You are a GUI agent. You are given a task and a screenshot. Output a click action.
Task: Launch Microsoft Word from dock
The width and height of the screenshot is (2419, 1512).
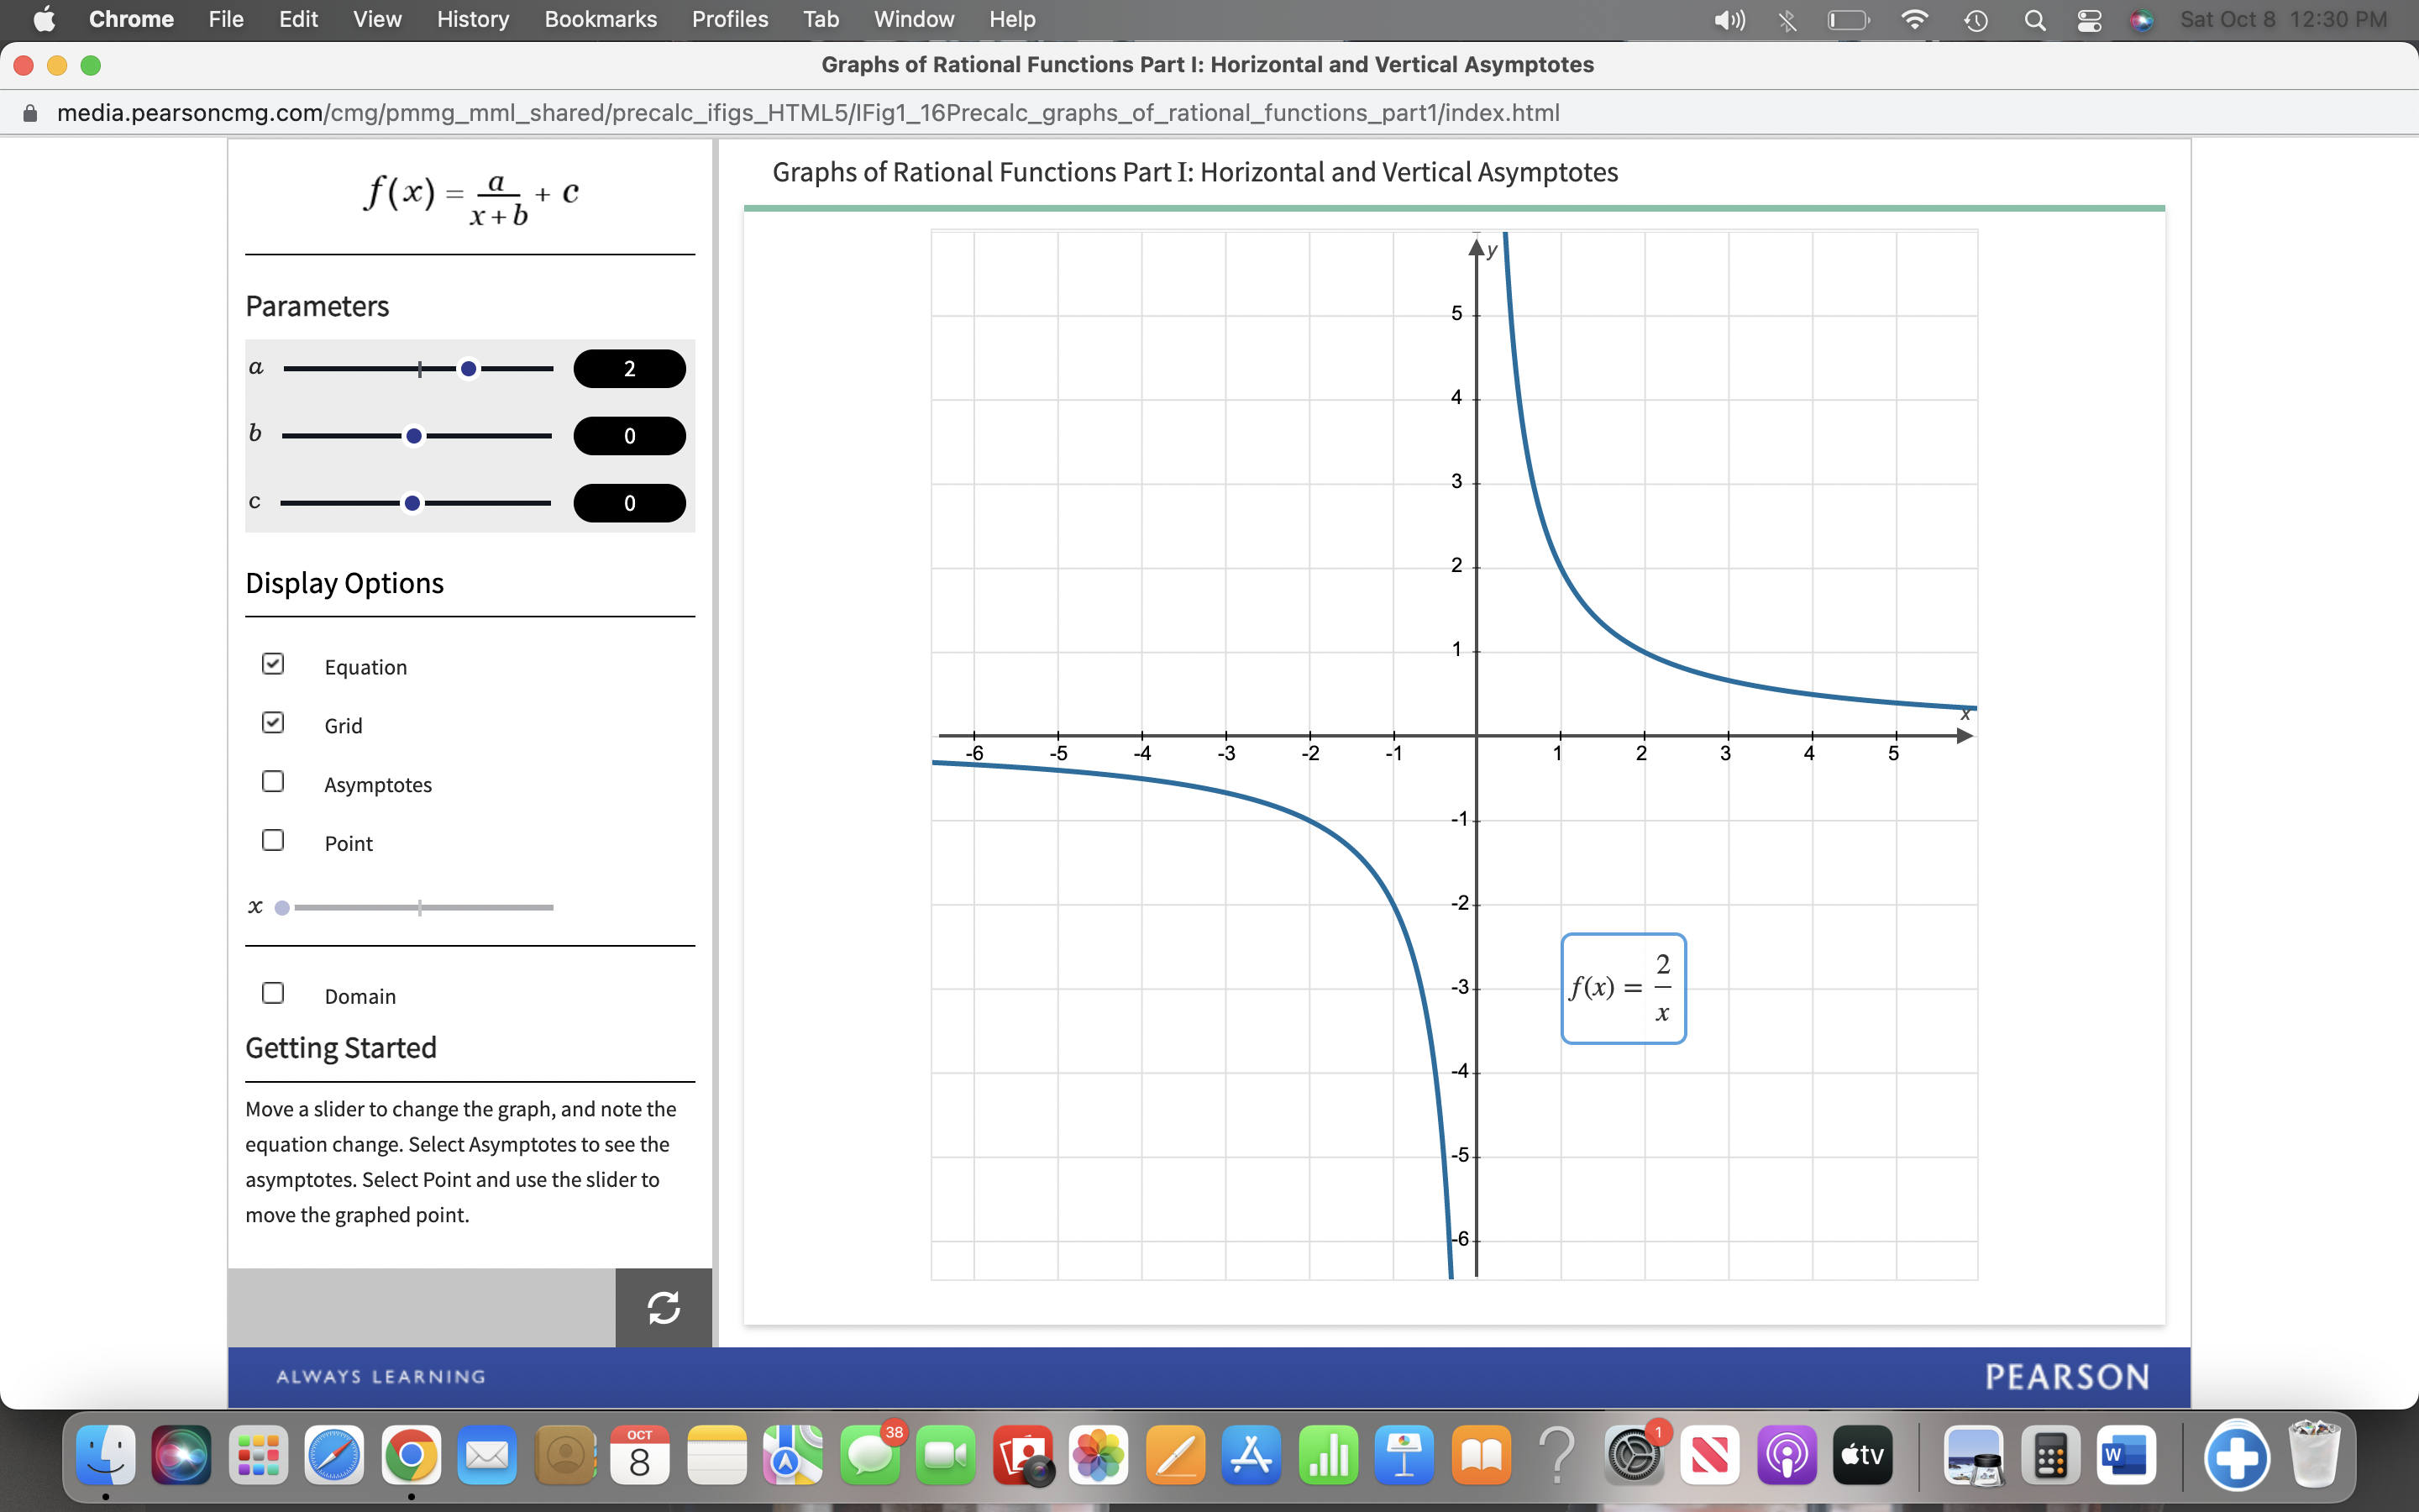(x=2125, y=1455)
